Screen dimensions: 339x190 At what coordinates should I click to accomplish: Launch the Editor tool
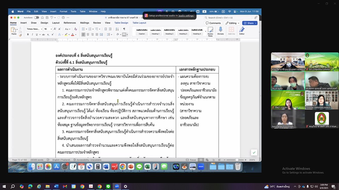pyautogui.click(x=242, y=31)
